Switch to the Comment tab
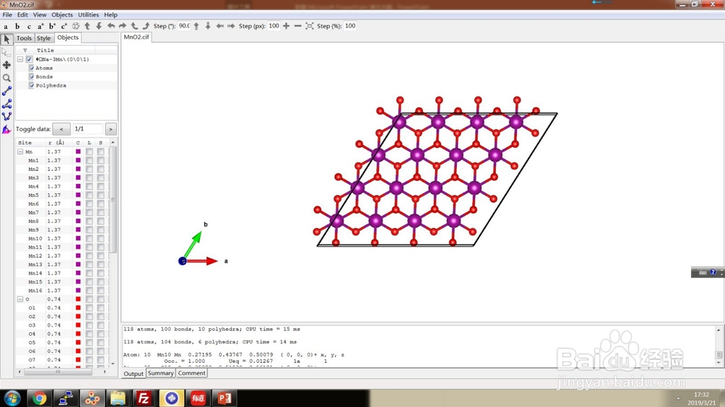This screenshot has height=407, width=725. pyautogui.click(x=191, y=373)
